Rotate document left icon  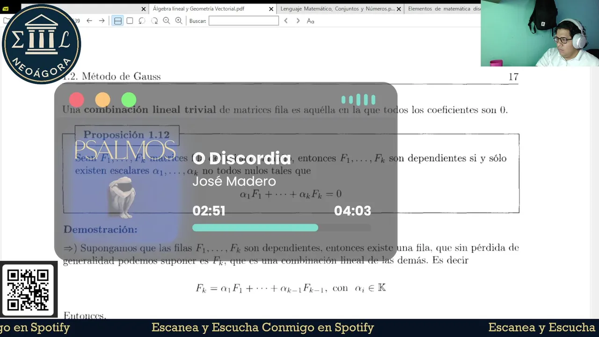tap(142, 21)
